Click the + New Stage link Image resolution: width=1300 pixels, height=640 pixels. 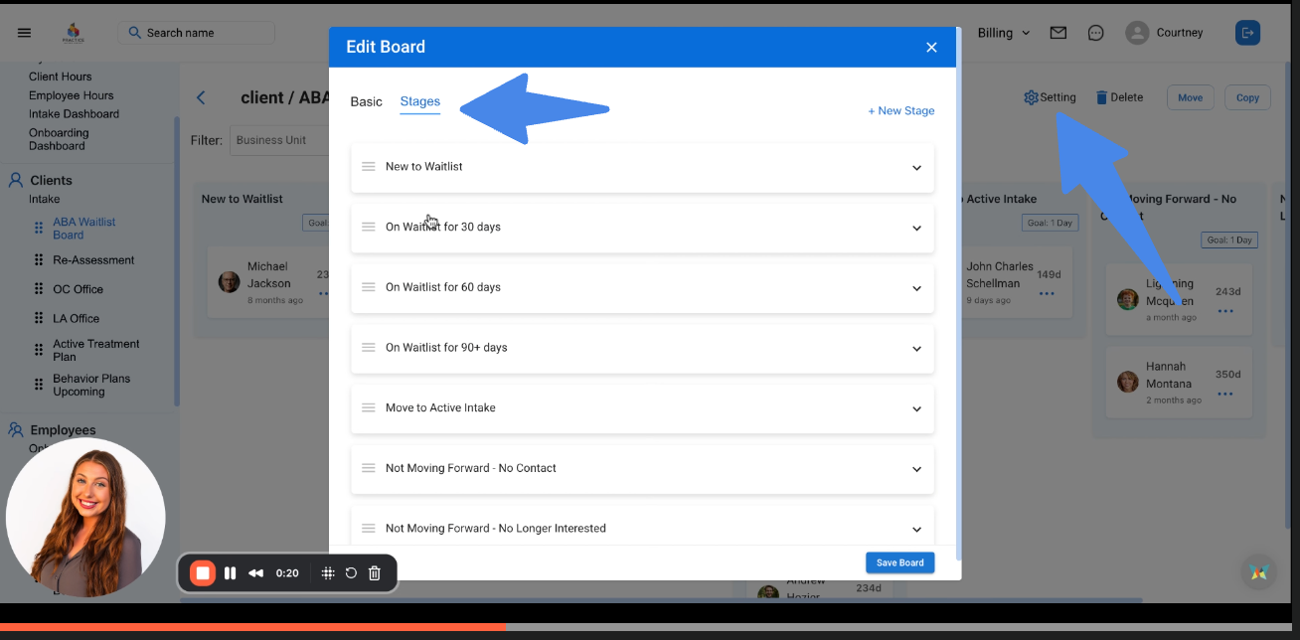pos(900,110)
